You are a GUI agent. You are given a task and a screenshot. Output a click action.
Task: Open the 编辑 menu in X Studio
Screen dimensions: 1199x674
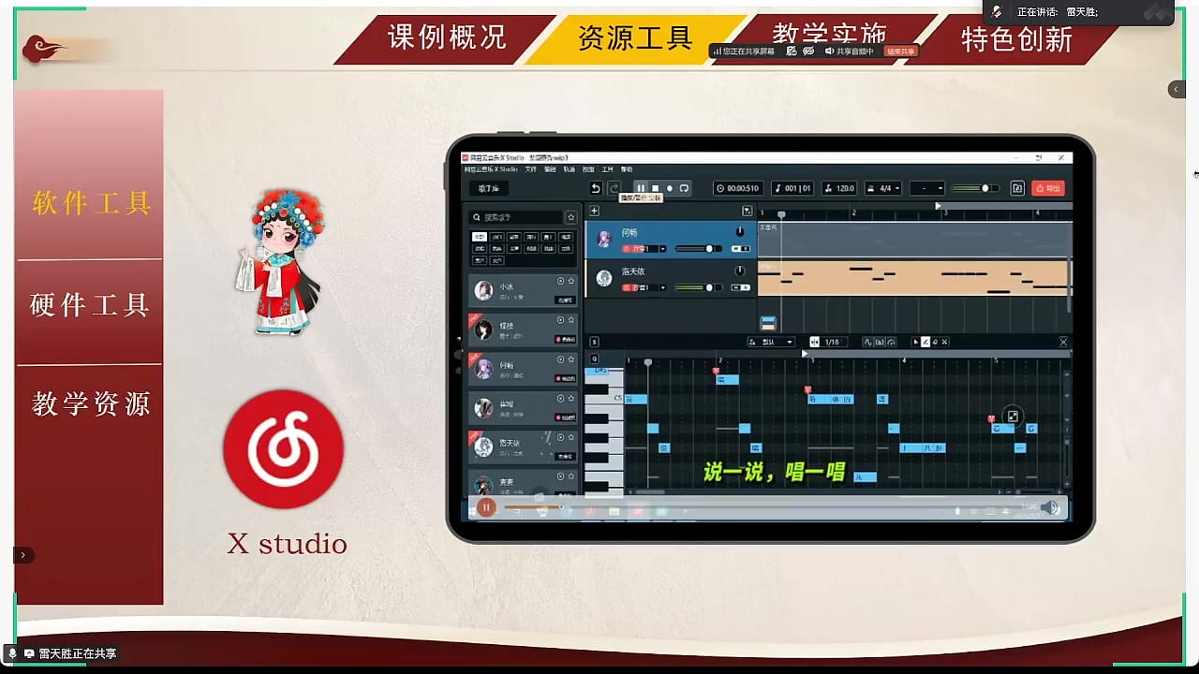[x=551, y=169]
